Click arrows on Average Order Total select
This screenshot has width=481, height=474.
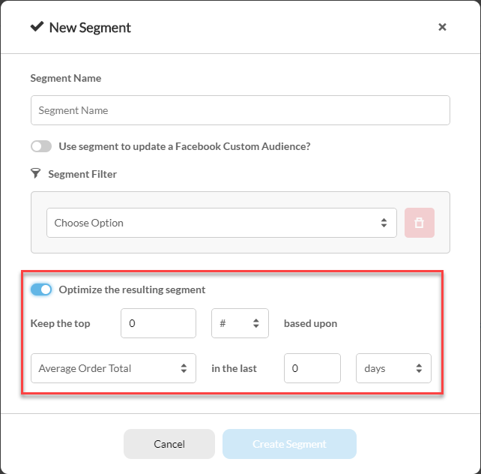(184, 368)
